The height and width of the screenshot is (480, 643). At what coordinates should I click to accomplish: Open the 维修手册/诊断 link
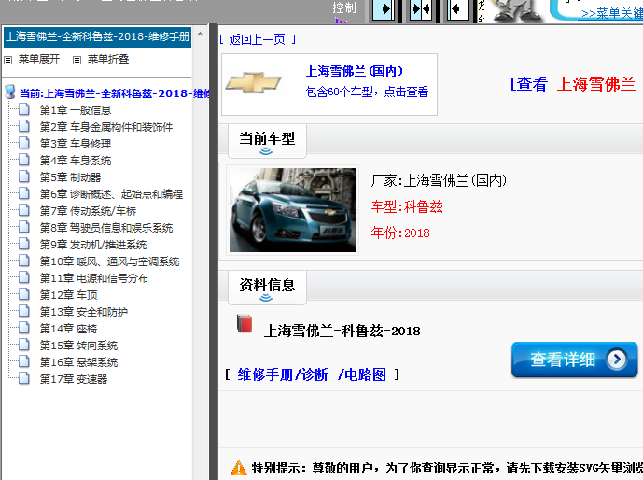283,374
